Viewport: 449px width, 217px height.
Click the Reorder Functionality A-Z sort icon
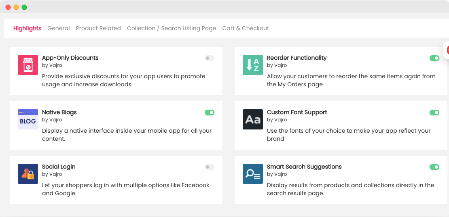[x=253, y=65]
